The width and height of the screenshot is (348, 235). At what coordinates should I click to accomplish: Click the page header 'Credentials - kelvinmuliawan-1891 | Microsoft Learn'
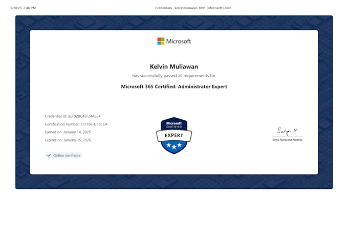pos(193,8)
